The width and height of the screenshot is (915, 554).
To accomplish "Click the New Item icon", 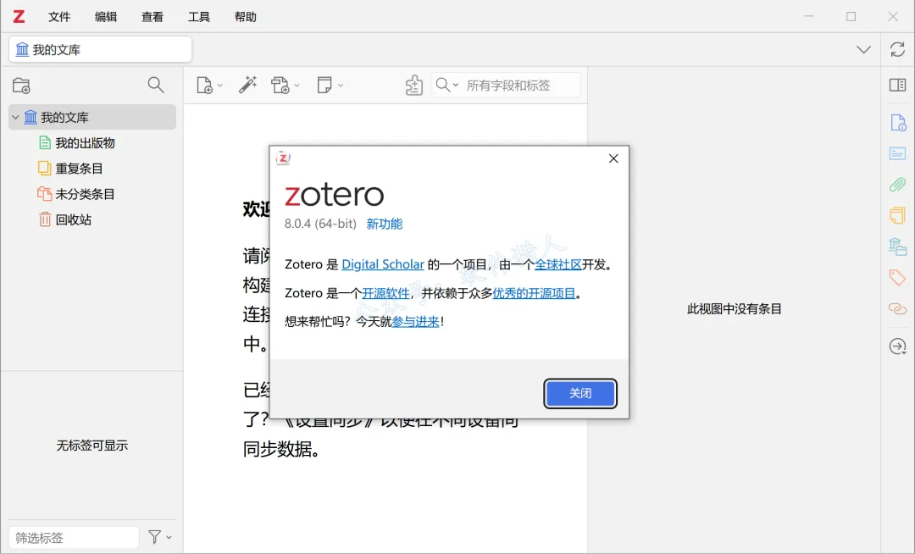I will pyautogui.click(x=204, y=86).
